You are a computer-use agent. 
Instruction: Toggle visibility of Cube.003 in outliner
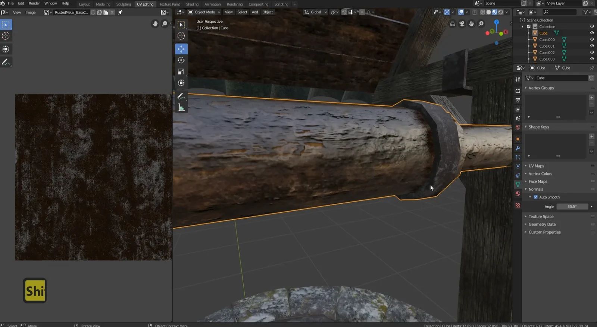click(592, 59)
